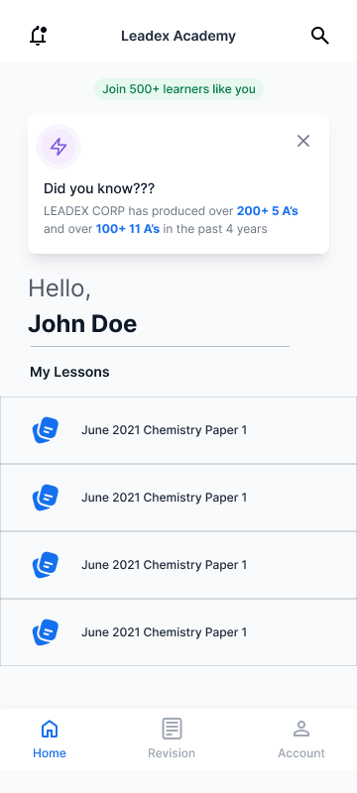Switch to the Revision tab
This screenshot has height=793, width=357.
coord(172,738)
